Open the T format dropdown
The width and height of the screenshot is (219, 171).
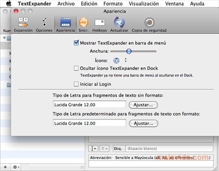pyautogui.click(x=104, y=149)
